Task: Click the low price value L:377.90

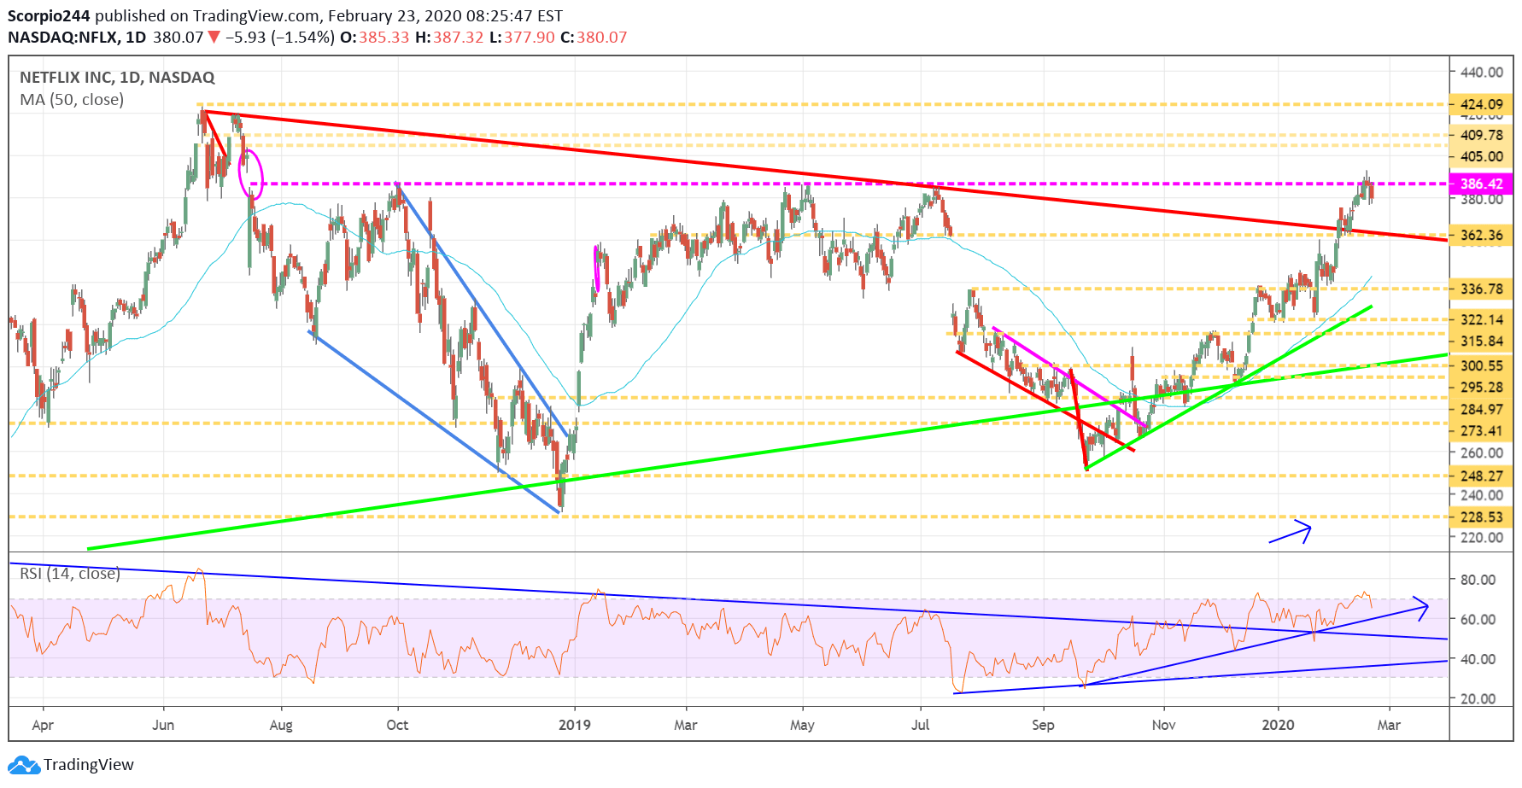Action: tap(522, 38)
